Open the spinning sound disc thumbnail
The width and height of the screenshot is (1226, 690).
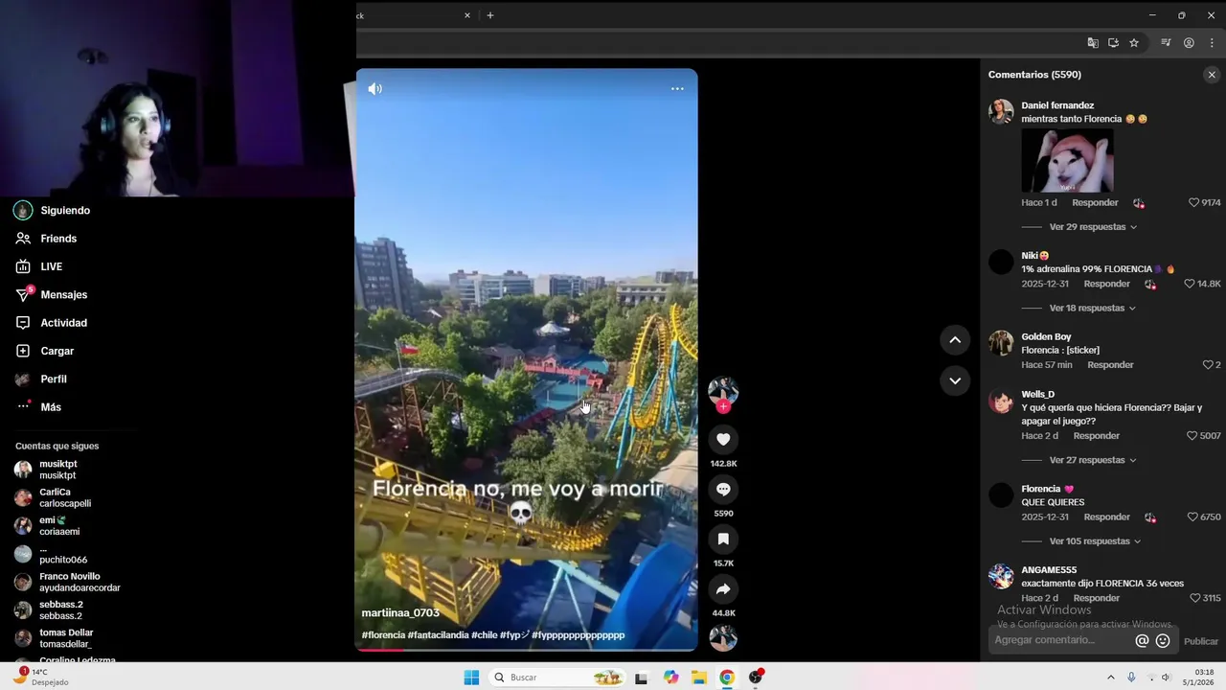[723, 637]
